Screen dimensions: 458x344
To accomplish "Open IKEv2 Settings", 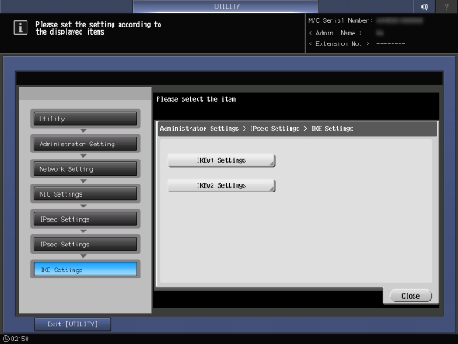I will tap(221, 185).
